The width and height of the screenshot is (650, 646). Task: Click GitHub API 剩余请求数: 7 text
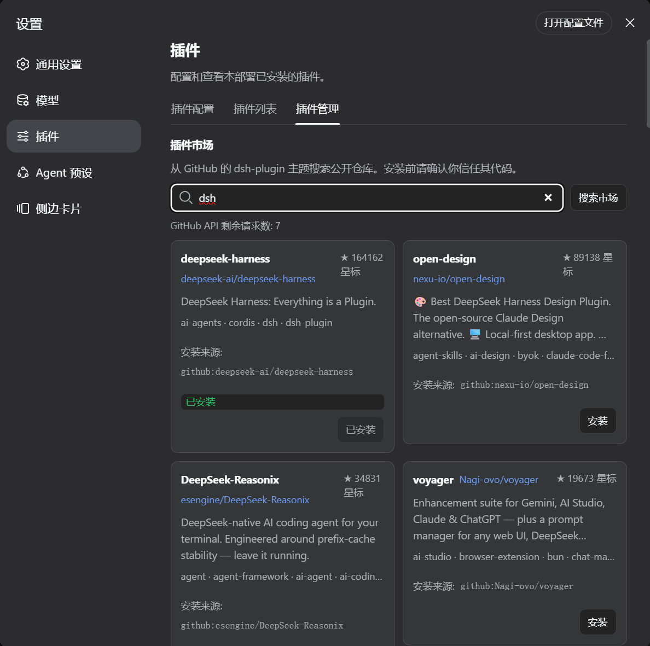225,226
